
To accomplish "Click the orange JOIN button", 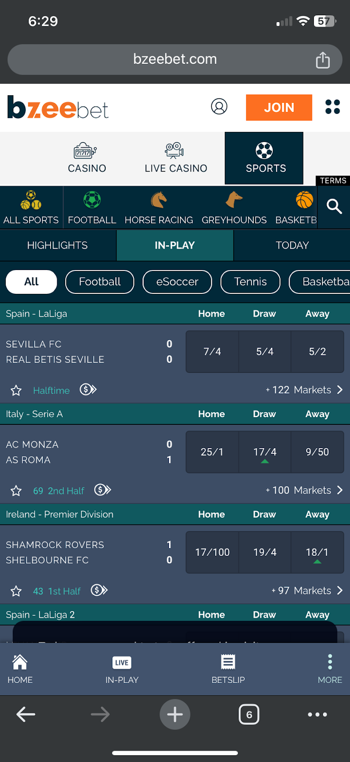I will [x=279, y=108].
